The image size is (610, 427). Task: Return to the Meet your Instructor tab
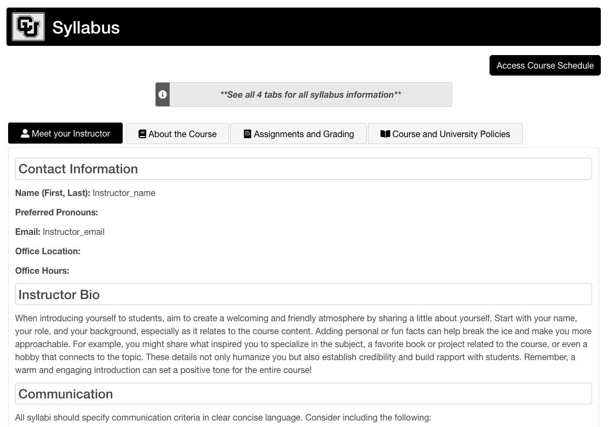(65, 133)
